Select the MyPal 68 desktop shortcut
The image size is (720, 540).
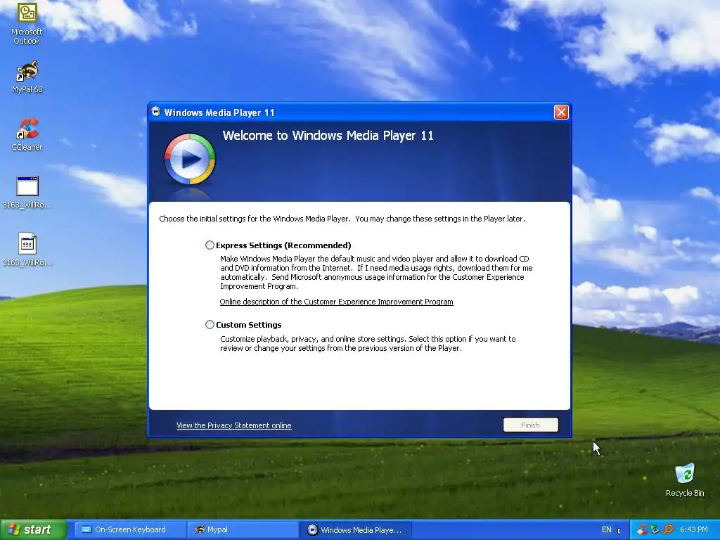tap(27, 77)
